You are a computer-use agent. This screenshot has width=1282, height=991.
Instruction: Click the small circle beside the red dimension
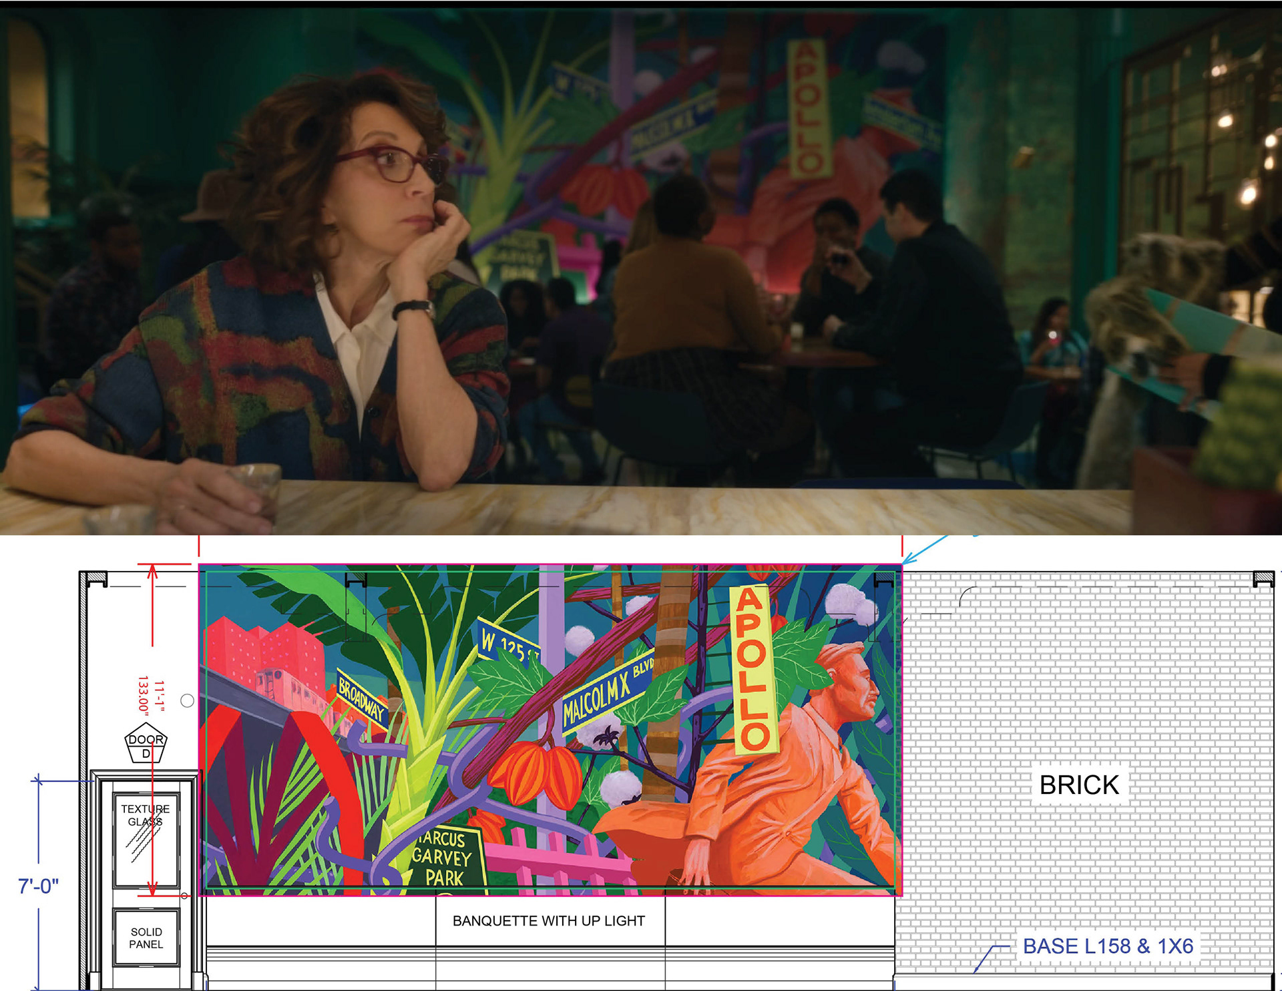[188, 701]
